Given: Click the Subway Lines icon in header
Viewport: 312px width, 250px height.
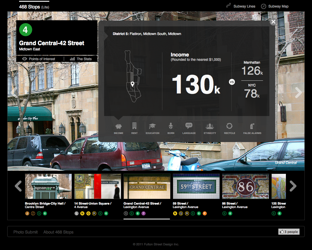Looking at the screenshot, I should click(228, 5).
